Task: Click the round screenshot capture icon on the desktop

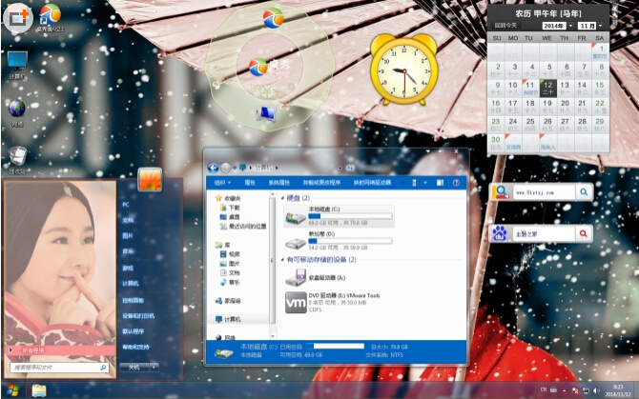Action: click(18, 18)
